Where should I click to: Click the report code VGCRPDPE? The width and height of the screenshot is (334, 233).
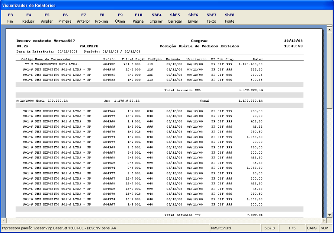(x=89, y=46)
